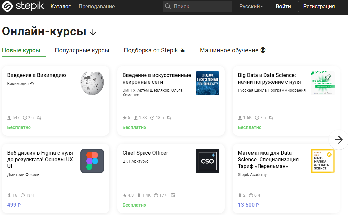Click the Wikipedia globe course image
This screenshot has height=215, width=348.
92,83
